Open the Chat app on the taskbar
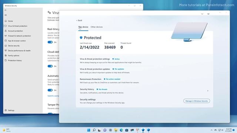 [x=105, y=130]
